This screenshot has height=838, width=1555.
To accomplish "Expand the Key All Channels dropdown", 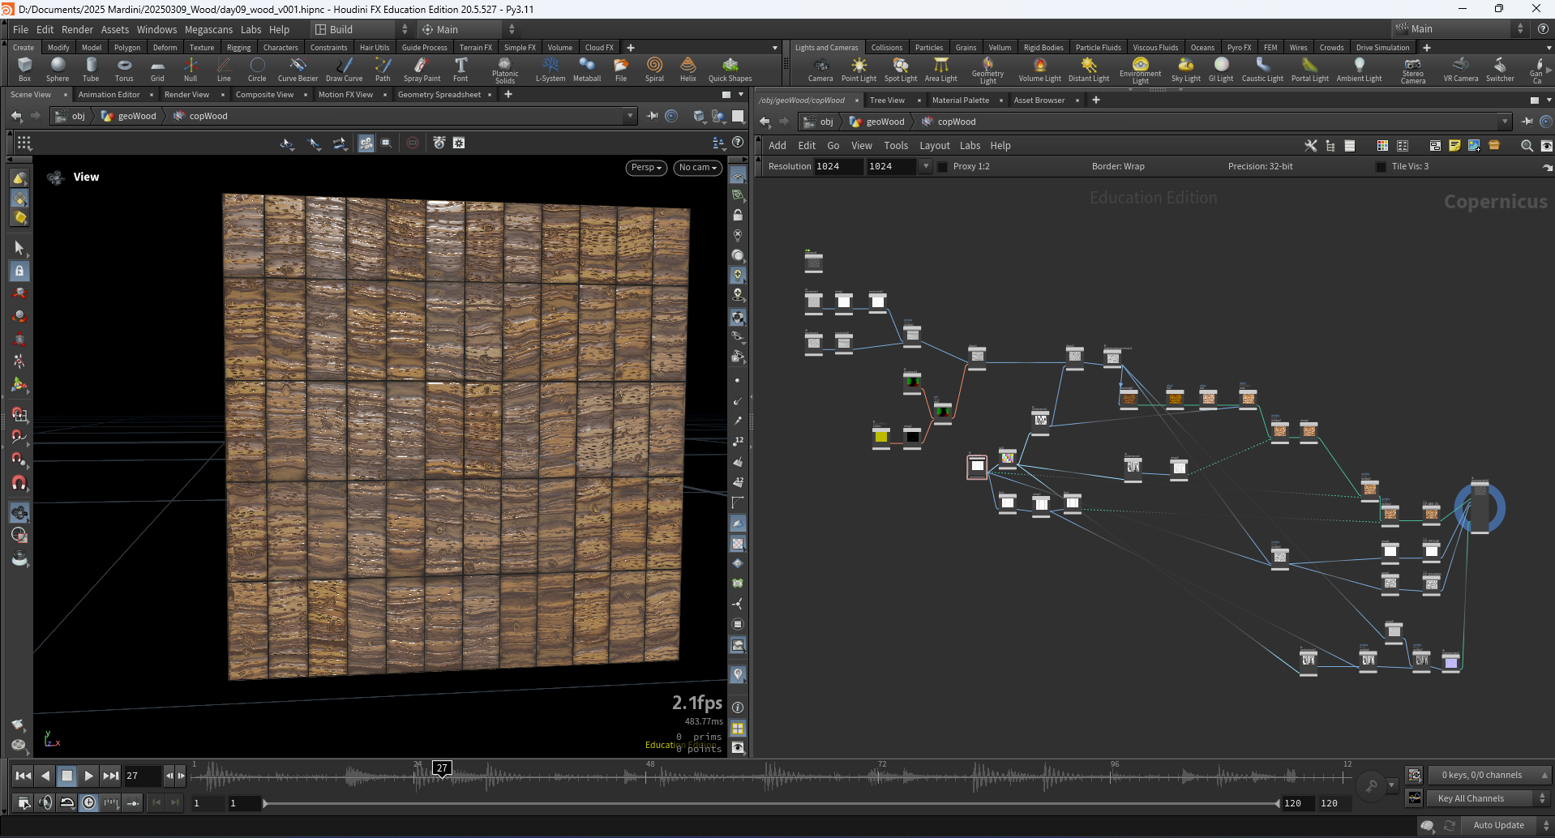I will (x=1490, y=798).
